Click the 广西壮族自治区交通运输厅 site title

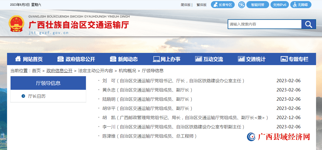(79, 25)
